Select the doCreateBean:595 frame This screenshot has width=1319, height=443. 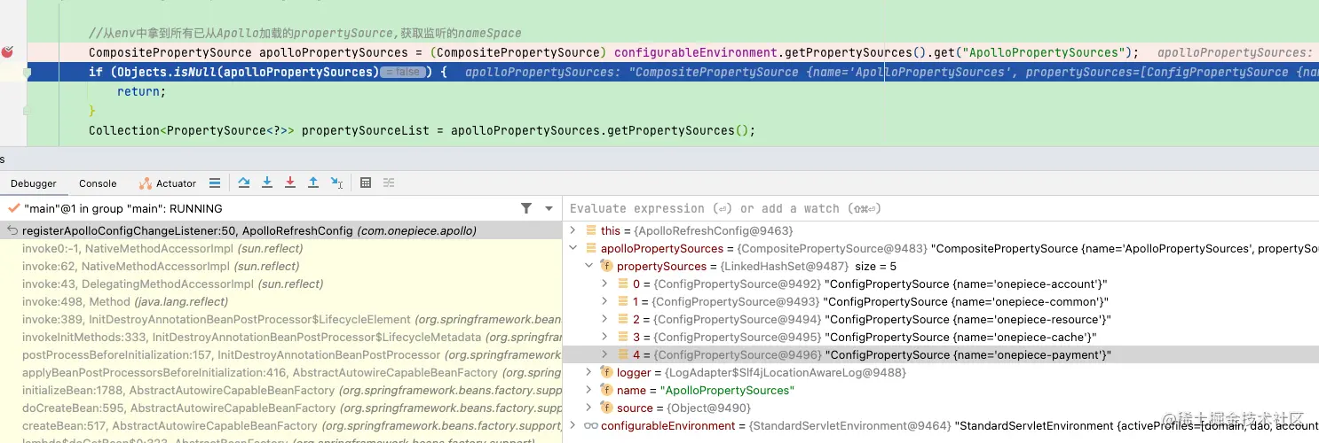tap(280, 408)
